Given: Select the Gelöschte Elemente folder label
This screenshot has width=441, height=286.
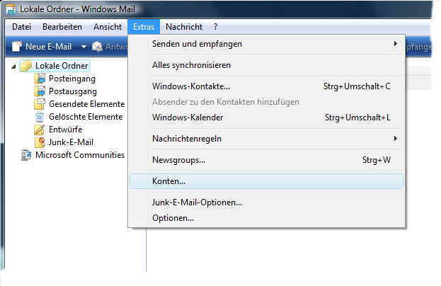Looking at the screenshot, I should coord(86,117).
